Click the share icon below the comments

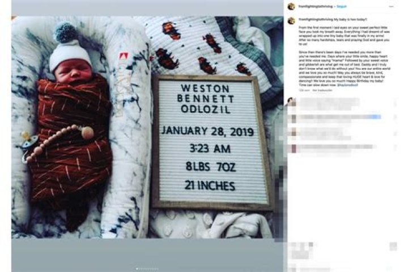point(311,245)
